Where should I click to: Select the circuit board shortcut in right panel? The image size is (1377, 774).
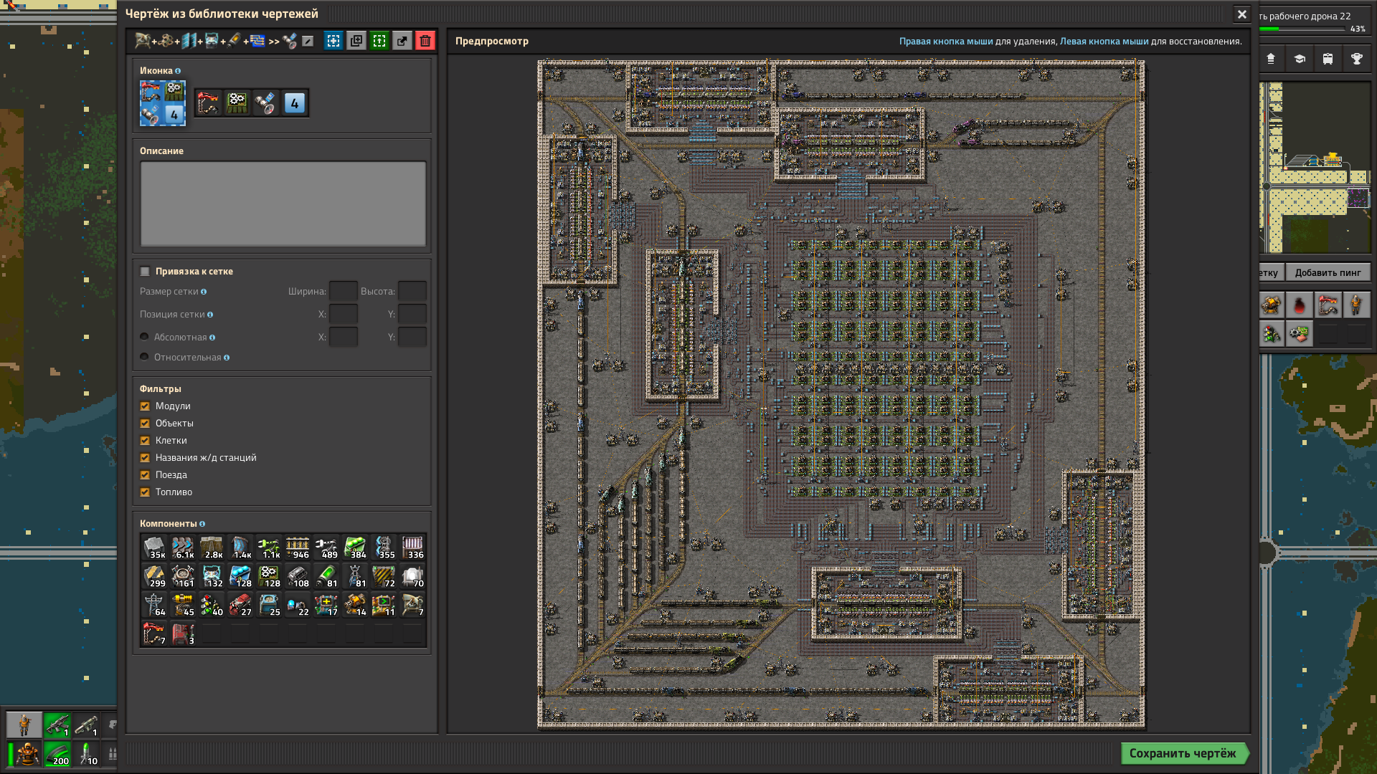1300,334
